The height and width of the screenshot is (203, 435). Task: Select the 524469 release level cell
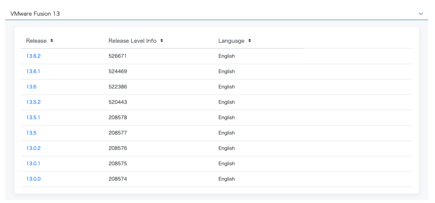[x=118, y=72]
